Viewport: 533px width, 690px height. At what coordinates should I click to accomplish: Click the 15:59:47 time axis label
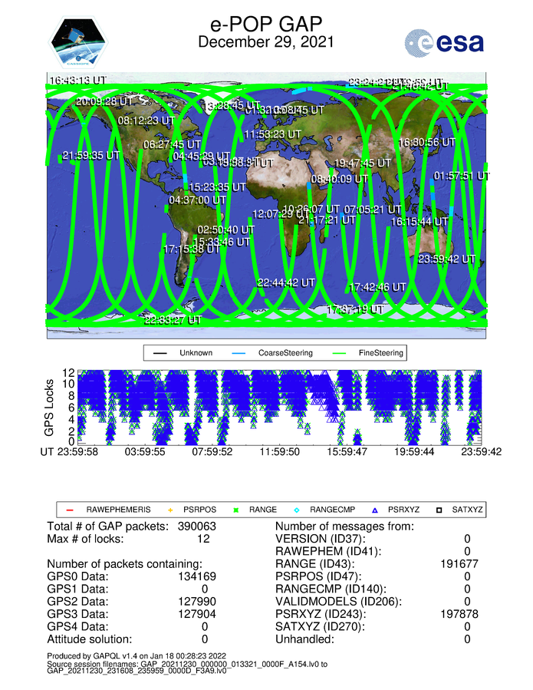(349, 453)
